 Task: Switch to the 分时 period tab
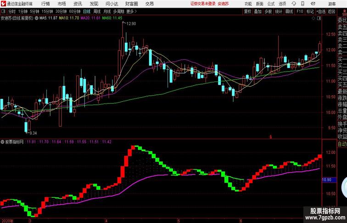point(12,11)
